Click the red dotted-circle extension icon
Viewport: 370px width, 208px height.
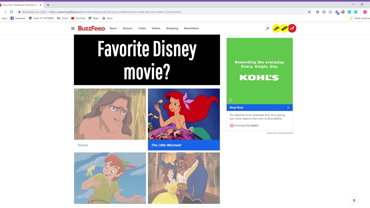click(x=343, y=12)
